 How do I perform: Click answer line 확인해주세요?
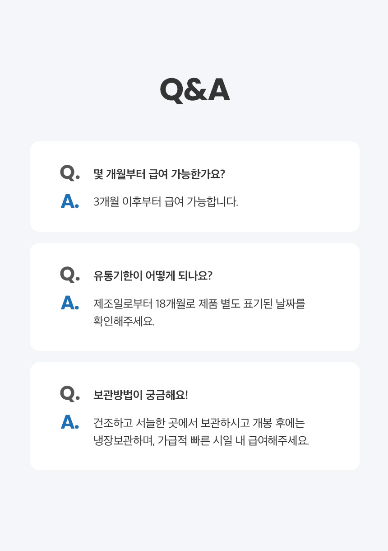[124, 322]
